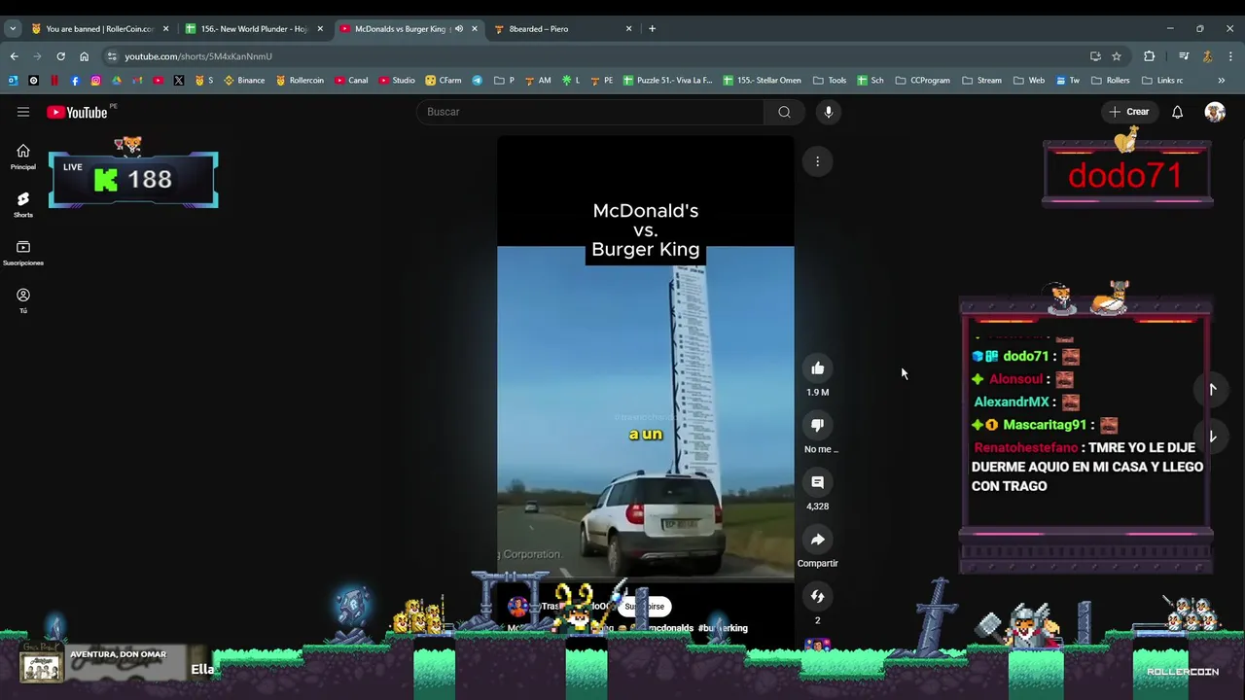
Task: Click the shorts video player area
Action: 645,389
